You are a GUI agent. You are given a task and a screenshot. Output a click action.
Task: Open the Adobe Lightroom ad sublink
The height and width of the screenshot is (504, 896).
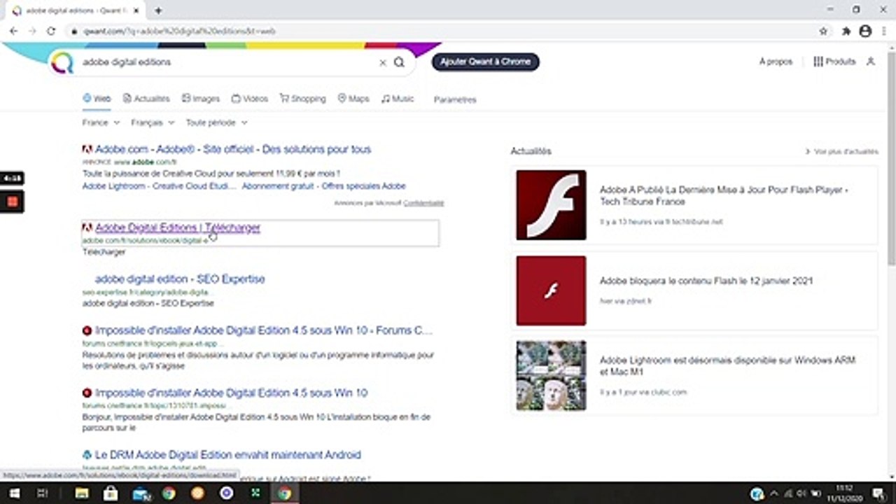(113, 186)
